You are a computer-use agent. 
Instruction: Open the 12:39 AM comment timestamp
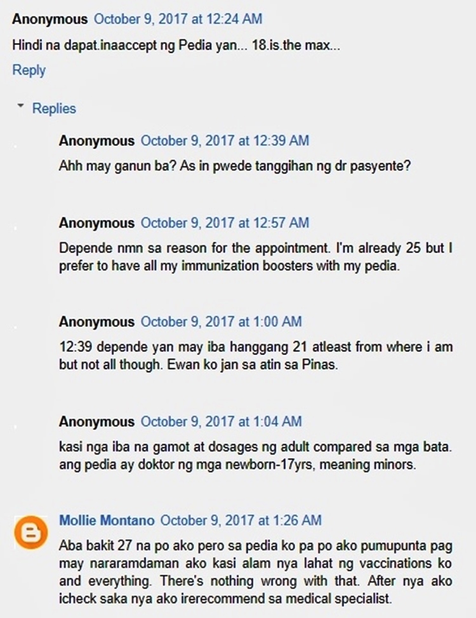tap(225, 141)
